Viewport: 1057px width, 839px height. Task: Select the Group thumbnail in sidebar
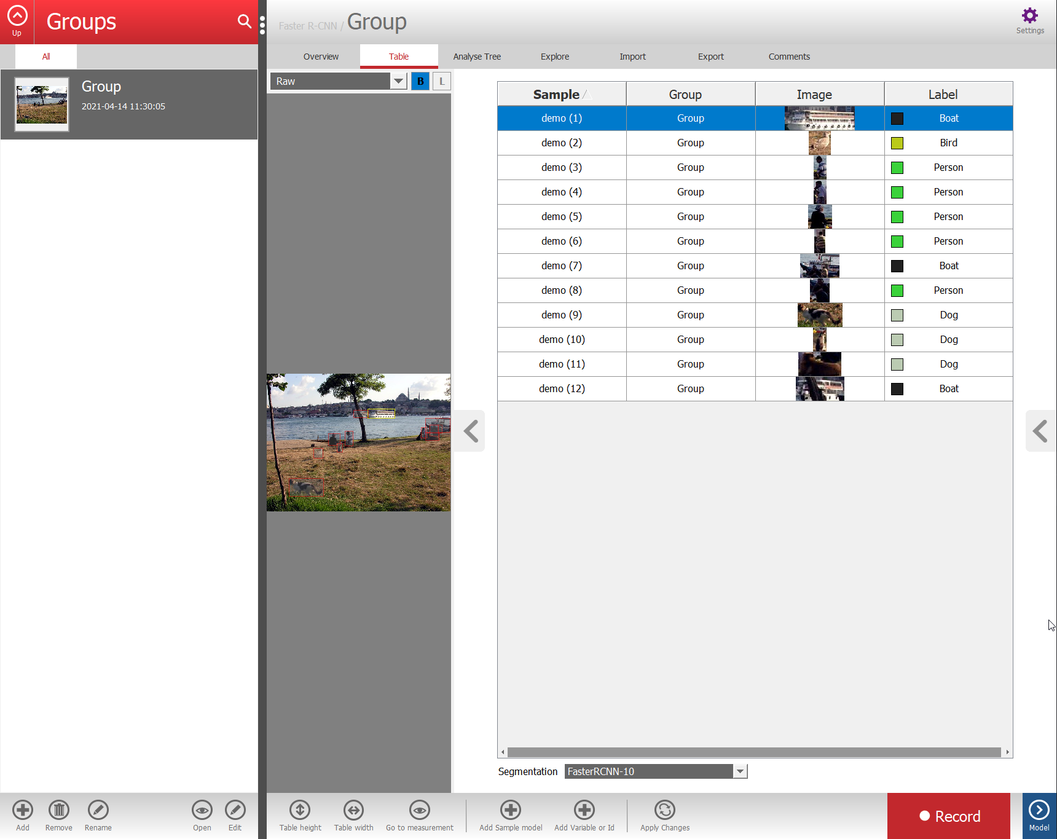tap(42, 104)
